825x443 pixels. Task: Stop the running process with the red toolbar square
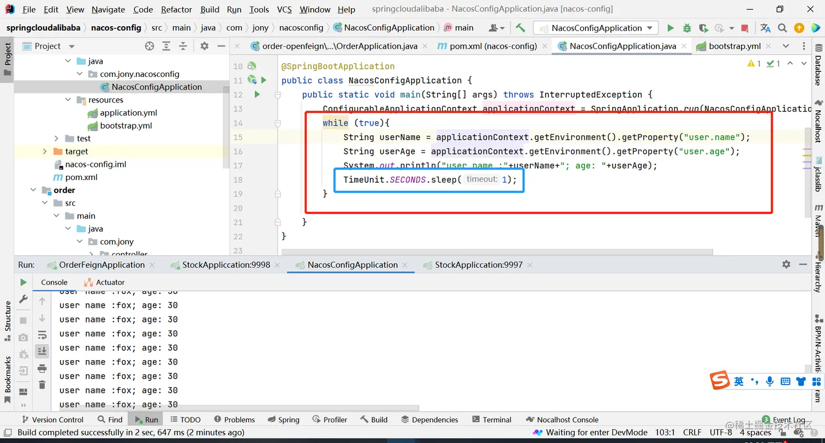click(x=745, y=28)
